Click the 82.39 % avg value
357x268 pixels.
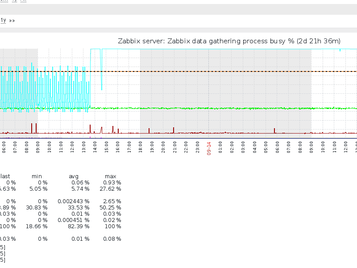tap(79, 226)
